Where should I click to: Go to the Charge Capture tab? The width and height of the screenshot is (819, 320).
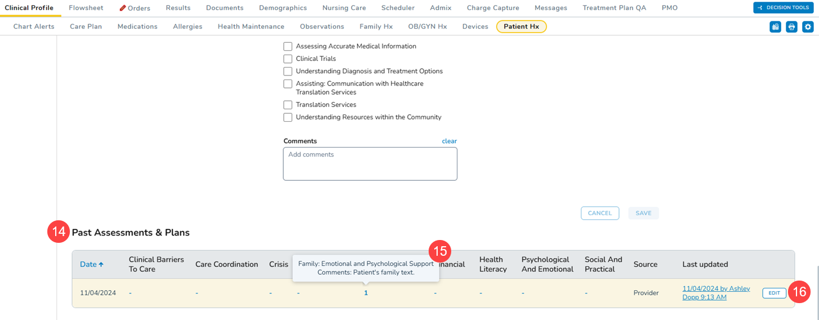(493, 8)
